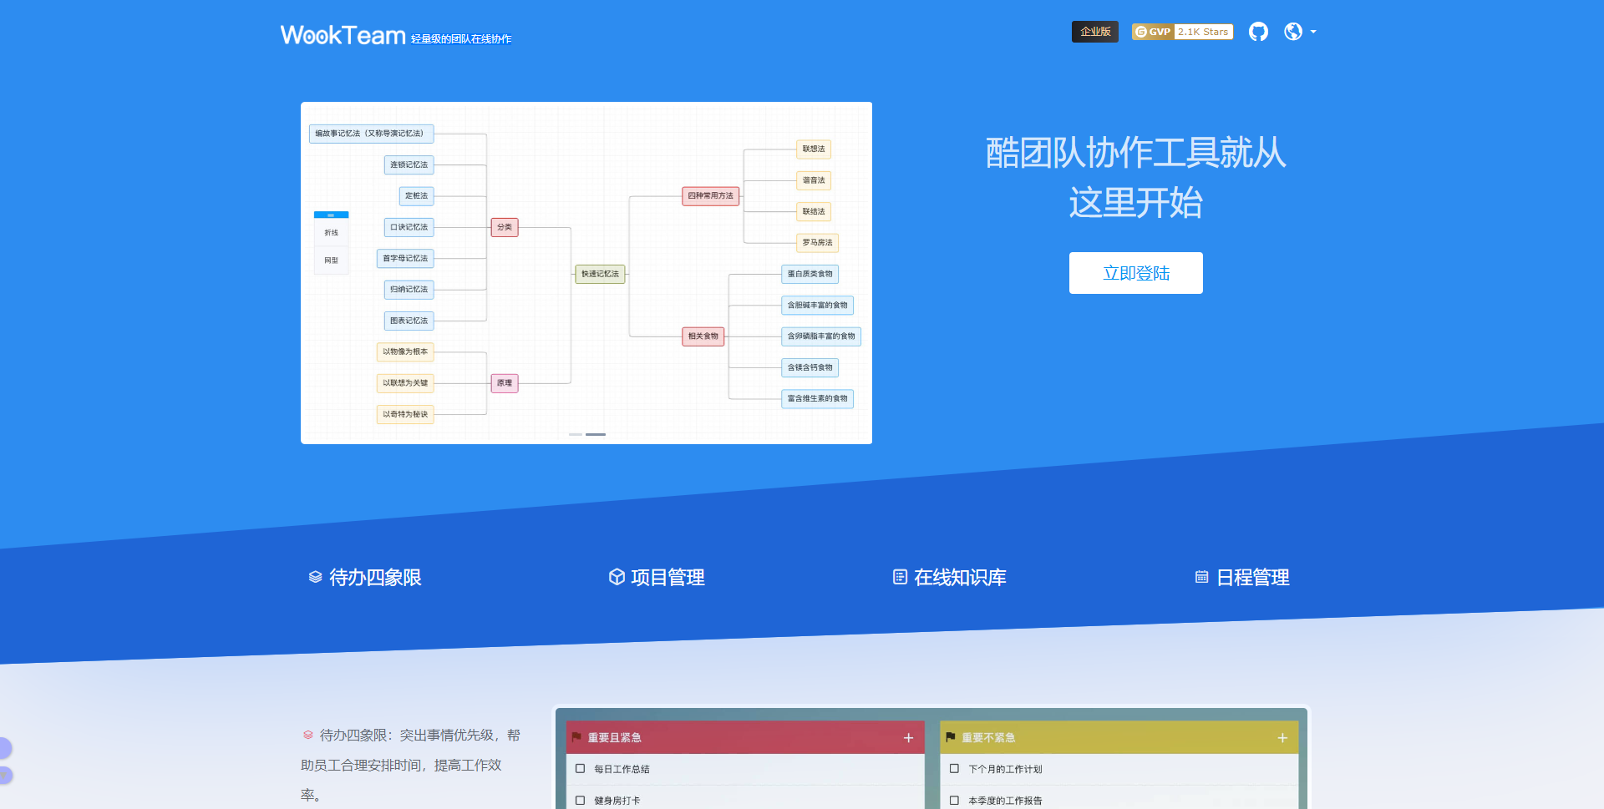This screenshot has width=1604, height=809.
Task: Add a task to 重要不紧急 with plus icon
Action: tap(1282, 738)
